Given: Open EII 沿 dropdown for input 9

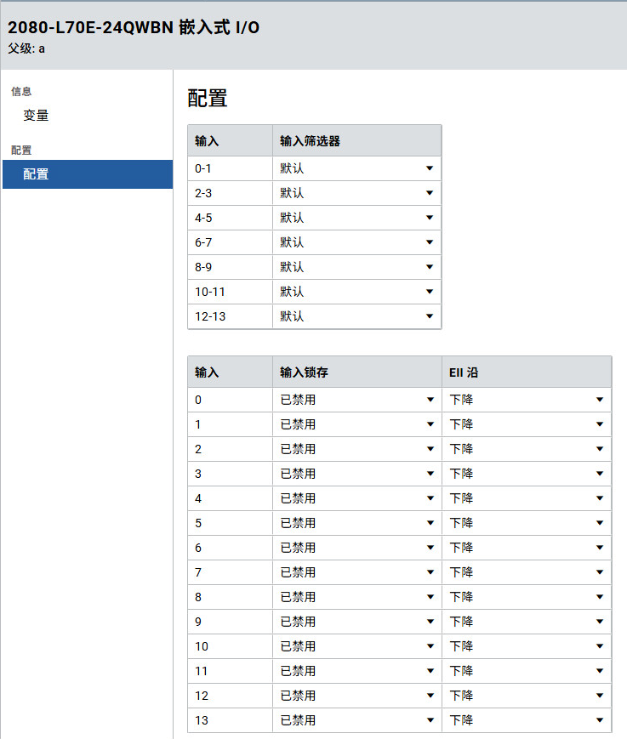Looking at the screenshot, I should pos(527,622).
